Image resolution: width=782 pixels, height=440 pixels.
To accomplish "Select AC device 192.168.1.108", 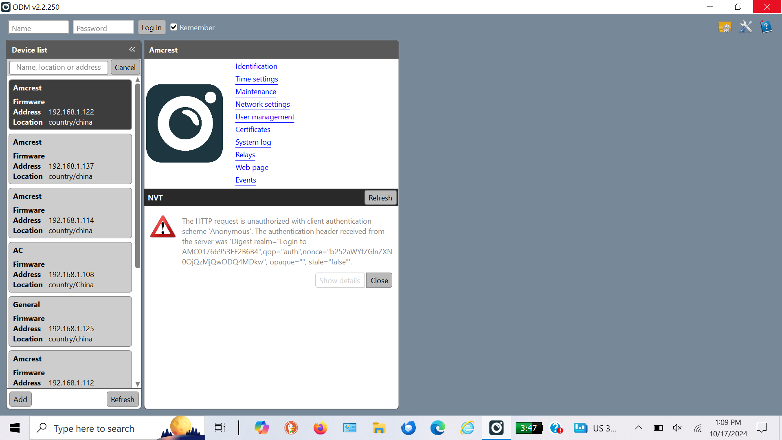I will click(x=70, y=267).
